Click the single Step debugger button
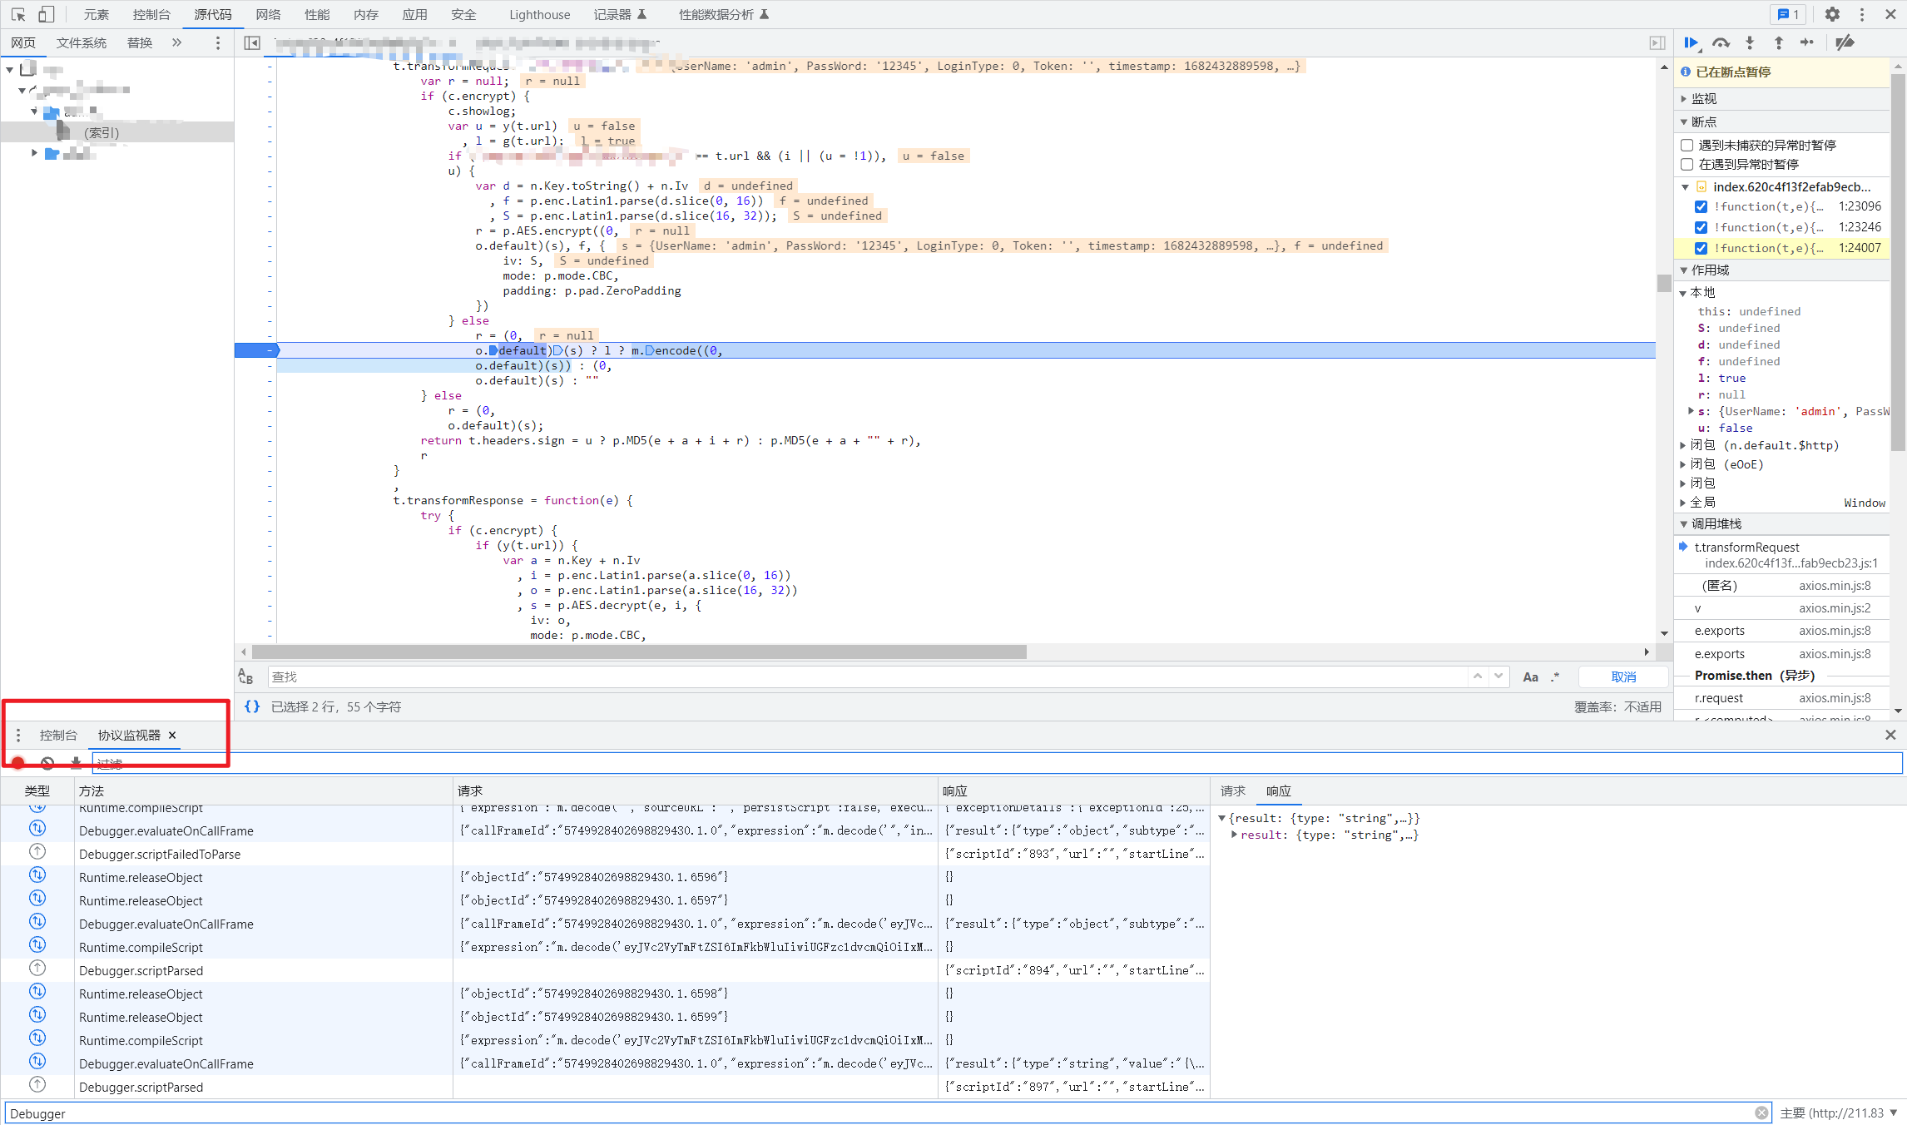 pyautogui.click(x=1807, y=42)
